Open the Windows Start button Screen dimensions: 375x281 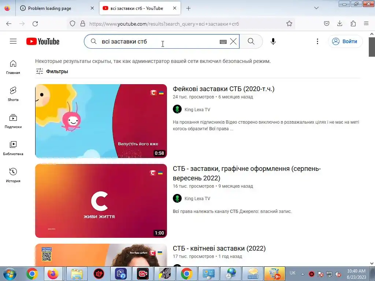(10, 274)
